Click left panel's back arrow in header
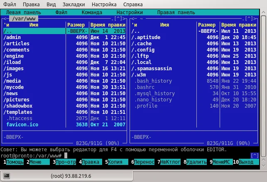Image resolution: width=267 pixels, height=182 pixels. [5, 19]
